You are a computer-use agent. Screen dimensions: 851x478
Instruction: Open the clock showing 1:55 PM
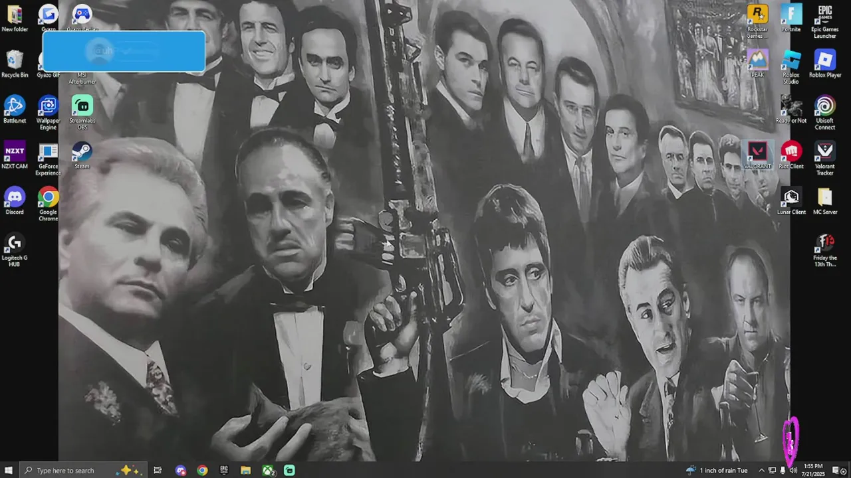(x=814, y=470)
